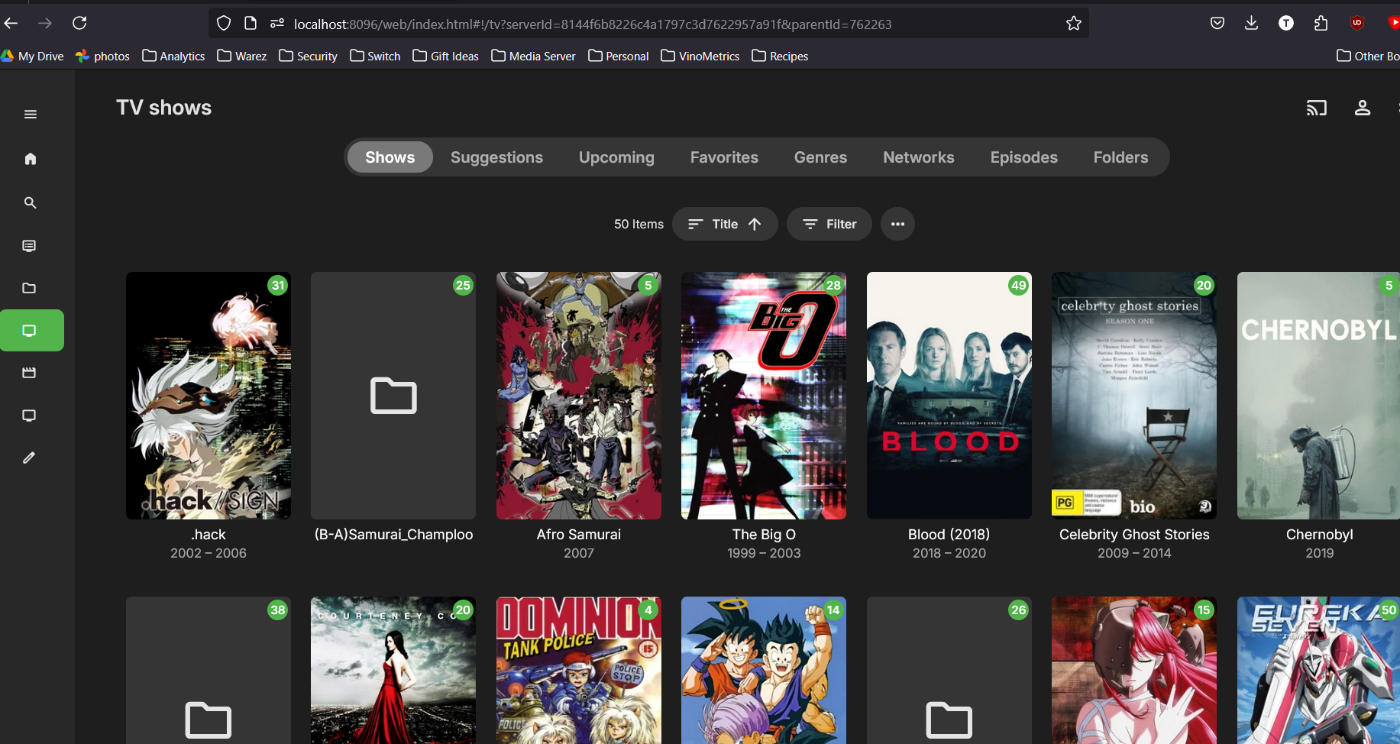Open Celebrity Ghost Stories title link
Viewport: 1400px width, 744px height.
[x=1134, y=535]
